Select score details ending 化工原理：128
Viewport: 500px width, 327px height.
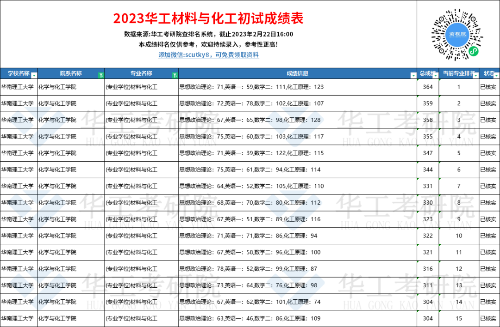[x=298, y=120]
